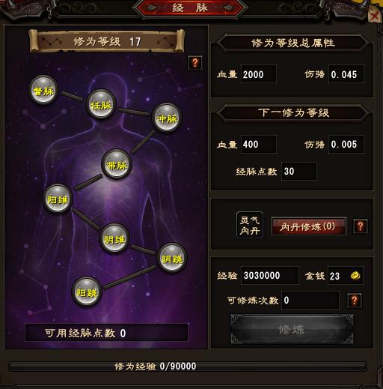The height and width of the screenshot is (389, 383).
Task: Select the 督脉 meridian orb
Action: (x=43, y=90)
